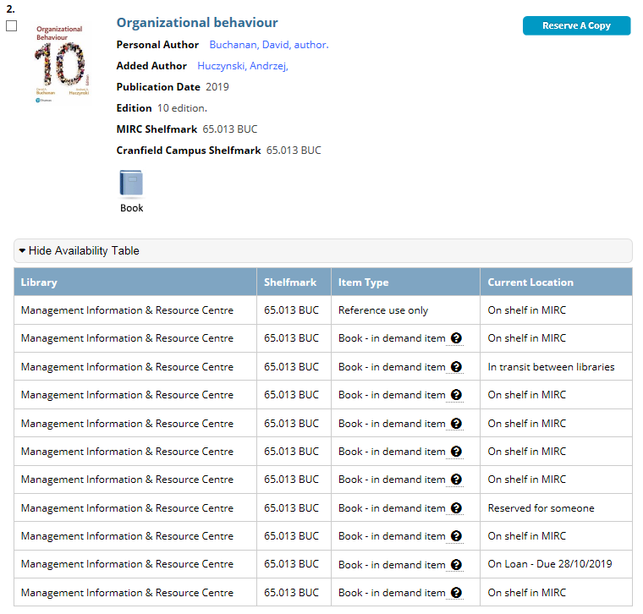Click the Library column header
This screenshot has width=643, height=614.
tap(39, 282)
